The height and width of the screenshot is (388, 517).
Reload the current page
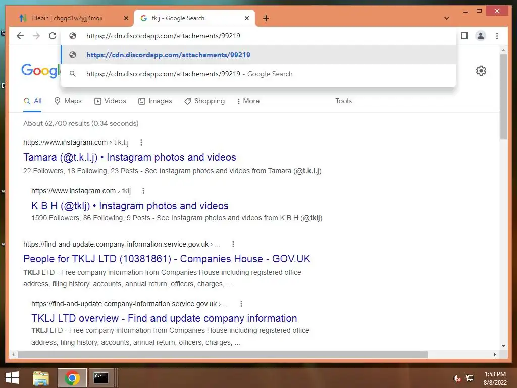click(x=53, y=36)
